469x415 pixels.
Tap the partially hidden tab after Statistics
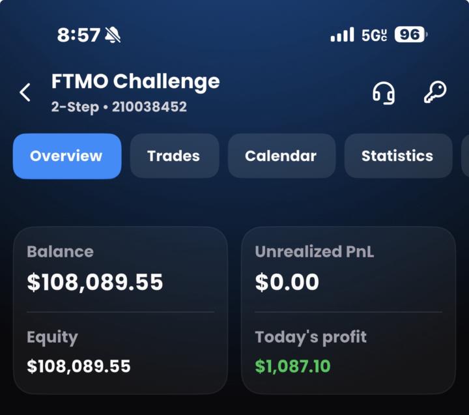coord(464,156)
